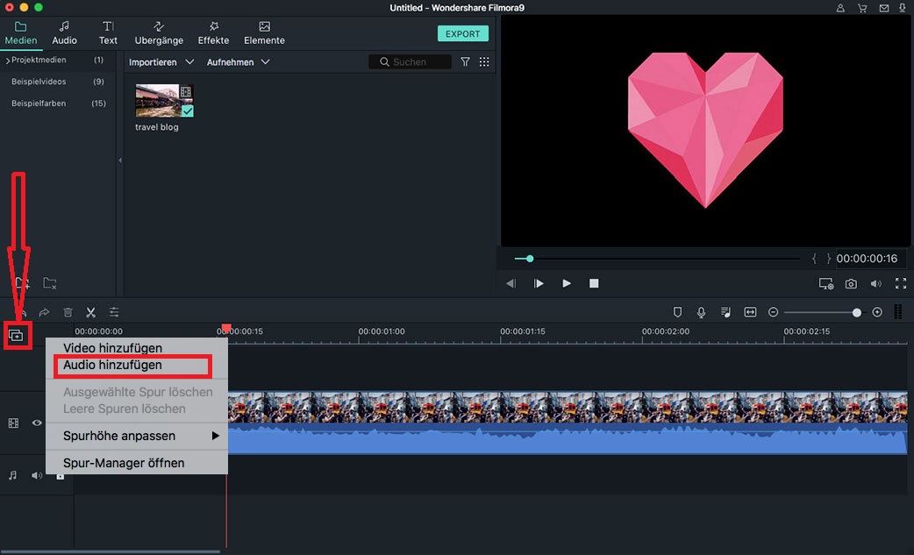The image size is (914, 555).
Task: Click the timeline playhead marker
Action: 226,329
